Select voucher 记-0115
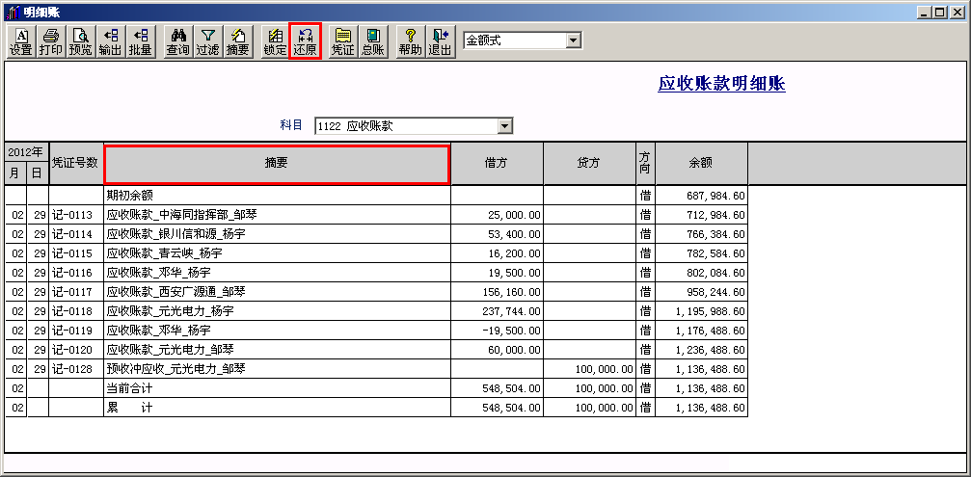 72,253
